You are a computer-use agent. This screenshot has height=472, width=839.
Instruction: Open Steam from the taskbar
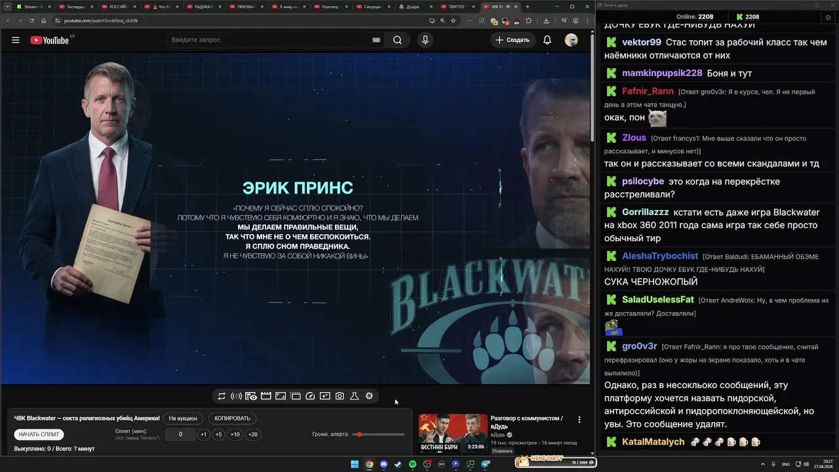(x=398, y=464)
